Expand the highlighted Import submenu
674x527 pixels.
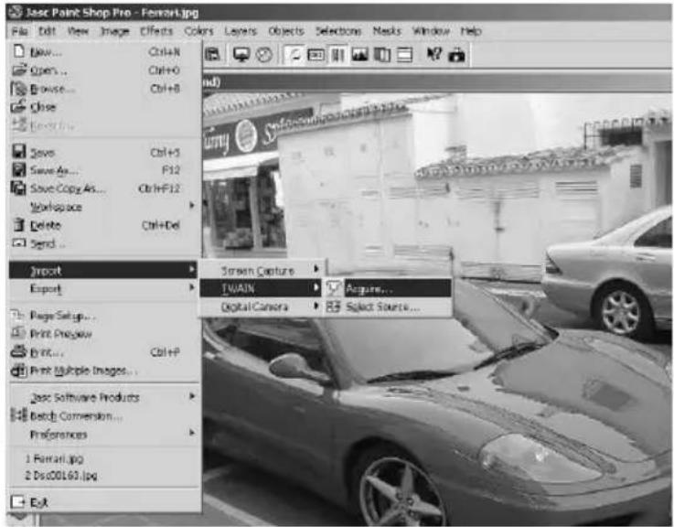pyautogui.click(x=103, y=271)
